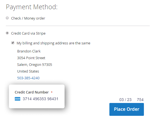Click the CVC field showing 754

click(140, 100)
